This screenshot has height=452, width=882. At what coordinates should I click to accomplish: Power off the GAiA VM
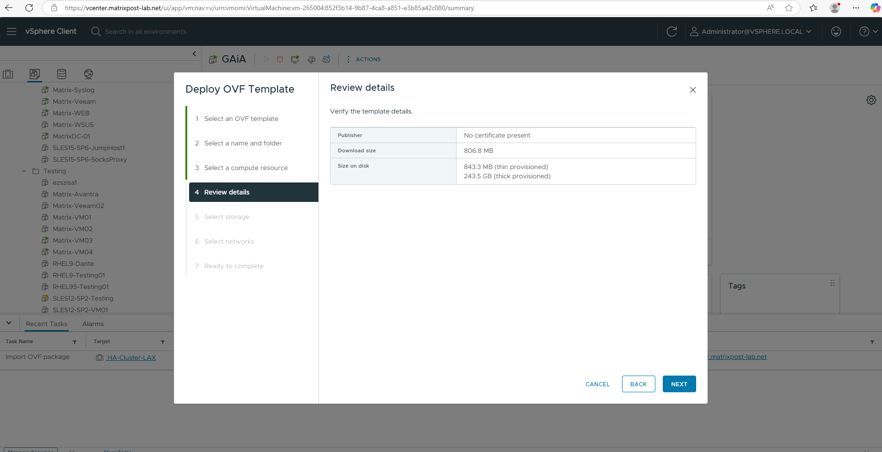pos(280,59)
